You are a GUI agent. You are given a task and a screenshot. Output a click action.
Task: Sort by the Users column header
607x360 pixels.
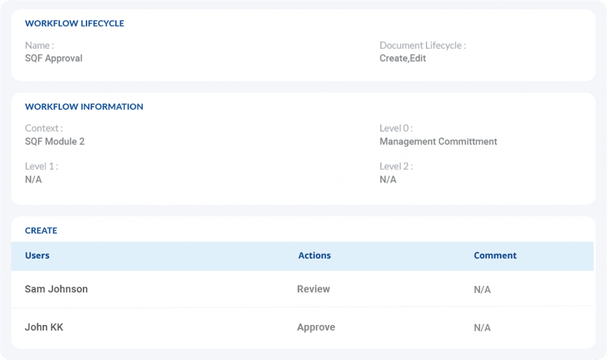[x=37, y=256]
